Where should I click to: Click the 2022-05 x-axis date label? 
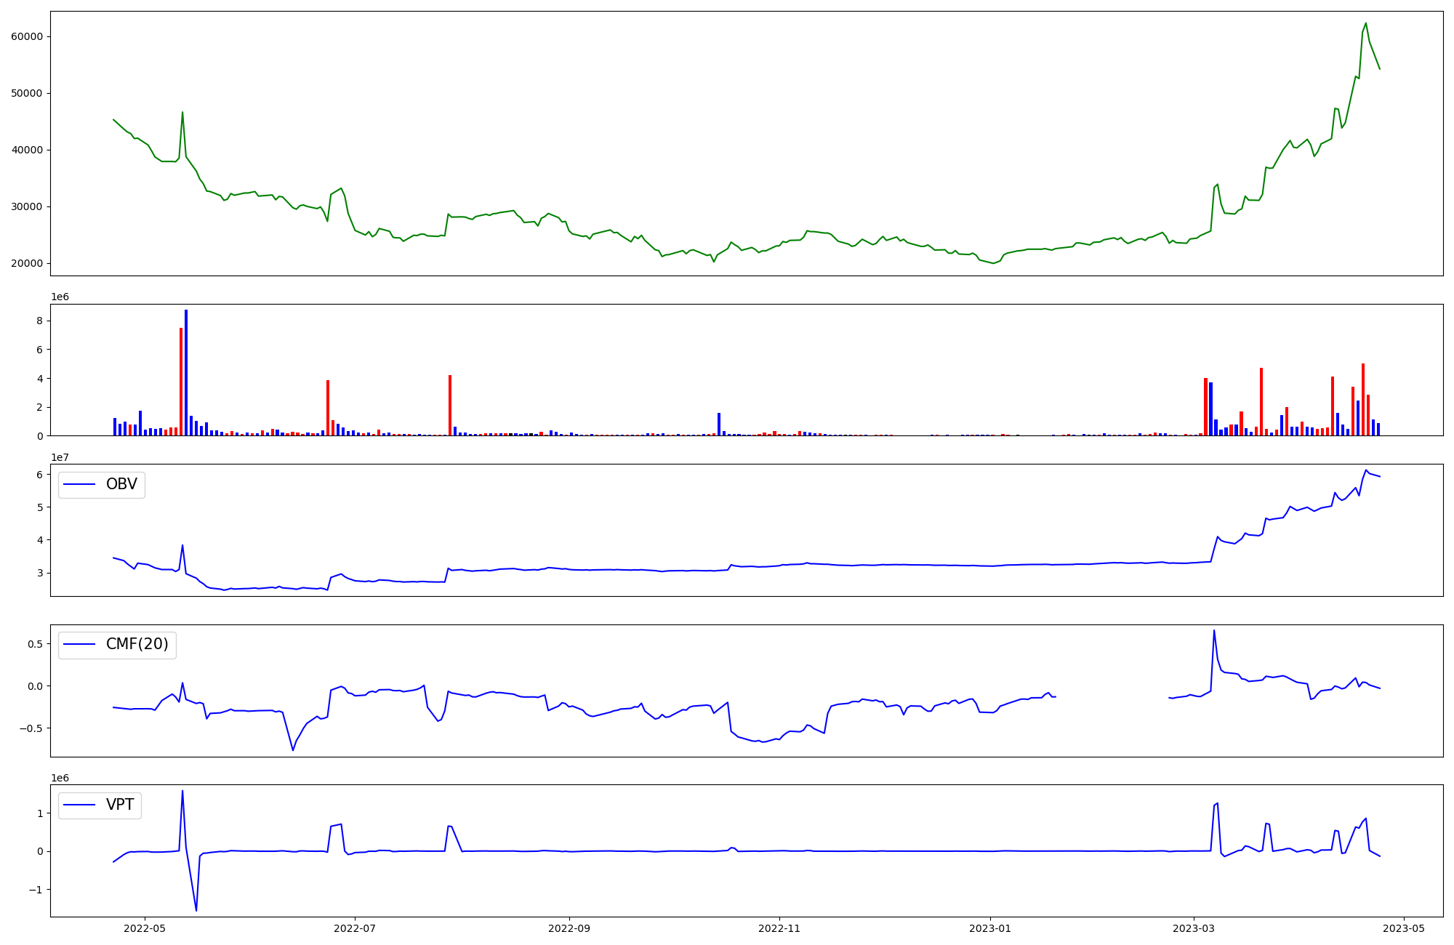coord(145,928)
